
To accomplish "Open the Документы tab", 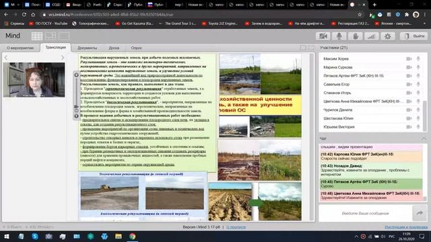I will 87,48.
